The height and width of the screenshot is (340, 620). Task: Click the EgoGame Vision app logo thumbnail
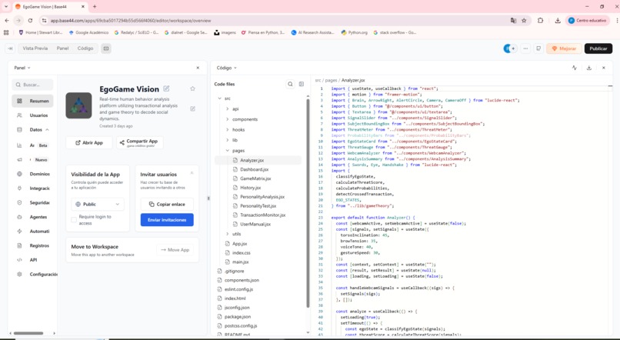pos(78,105)
